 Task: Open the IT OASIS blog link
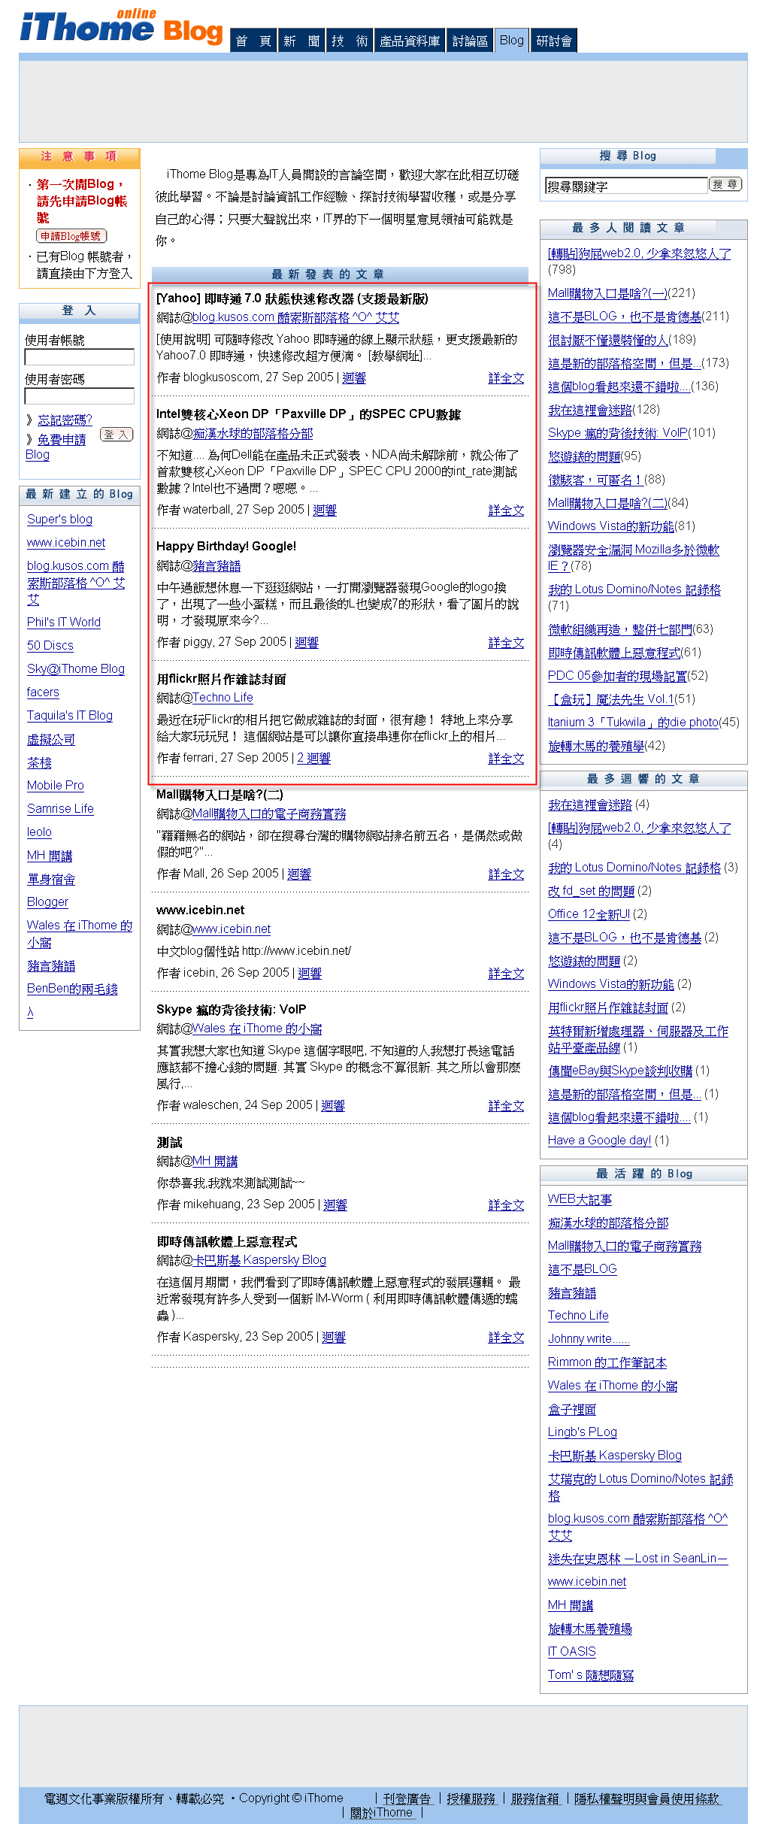click(572, 1651)
